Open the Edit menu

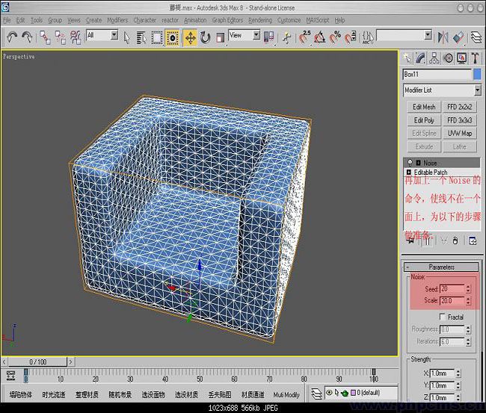click(x=20, y=20)
